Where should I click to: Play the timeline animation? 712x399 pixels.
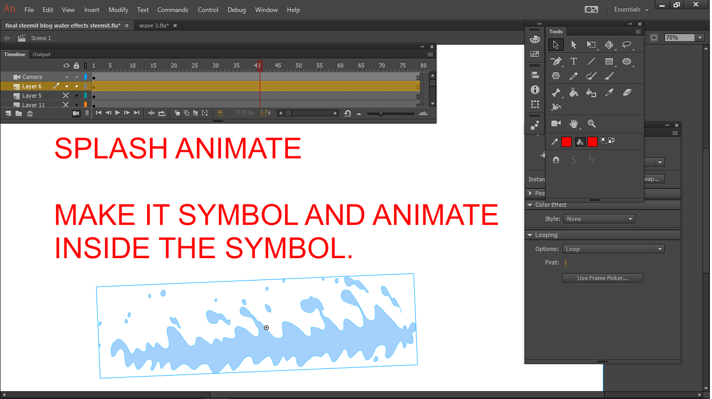(118, 113)
